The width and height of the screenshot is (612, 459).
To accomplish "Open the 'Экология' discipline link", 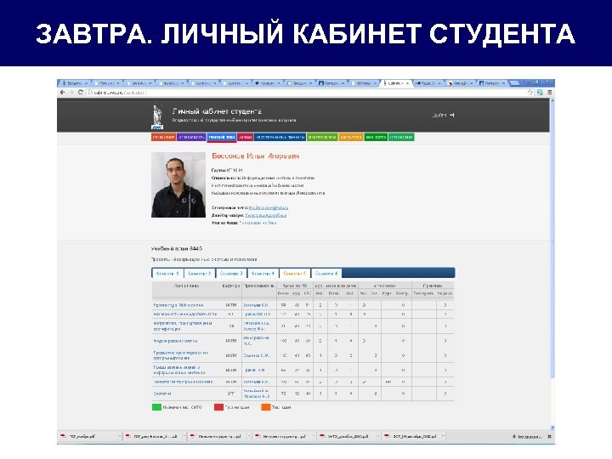I will [162, 394].
